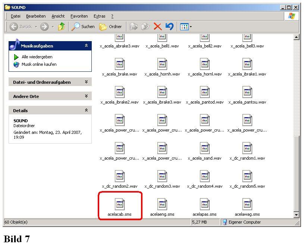The width and height of the screenshot is (304, 249).
Task: Click the Alle wiedergeben link
Action: coord(37,57)
